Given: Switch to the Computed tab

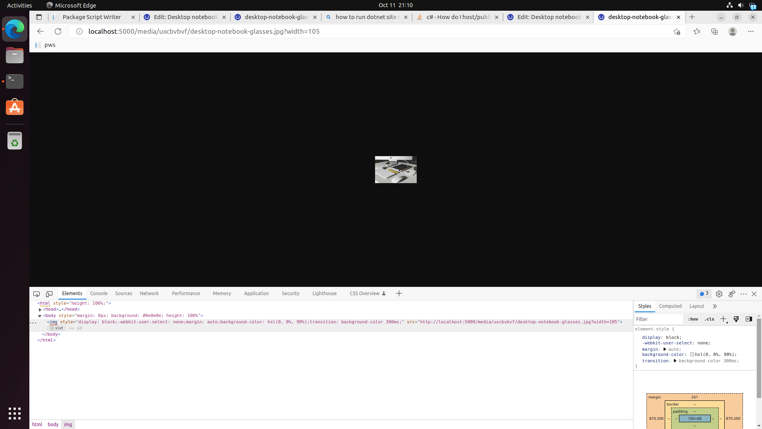Looking at the screenshot, I should click(670, 306).
